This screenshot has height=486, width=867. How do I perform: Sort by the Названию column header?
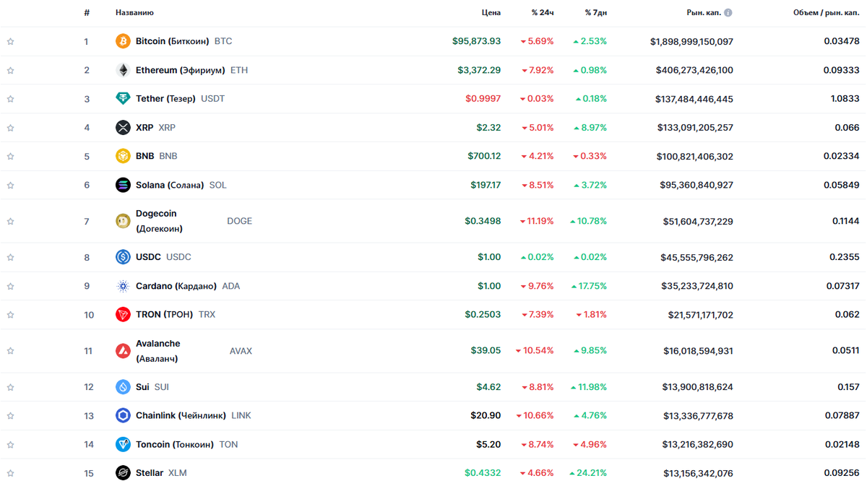(x=134, y=13)
